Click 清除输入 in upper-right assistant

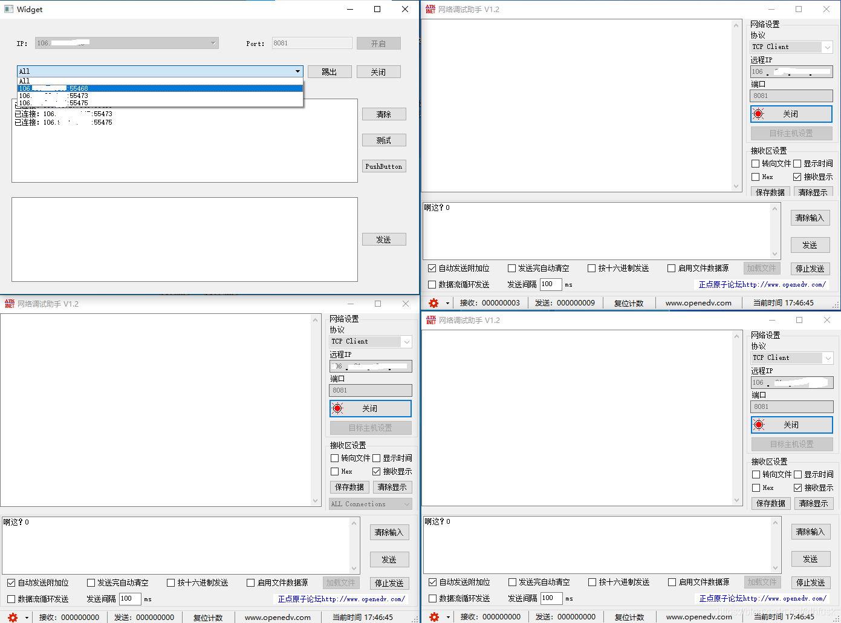click(x=810, y=218)
